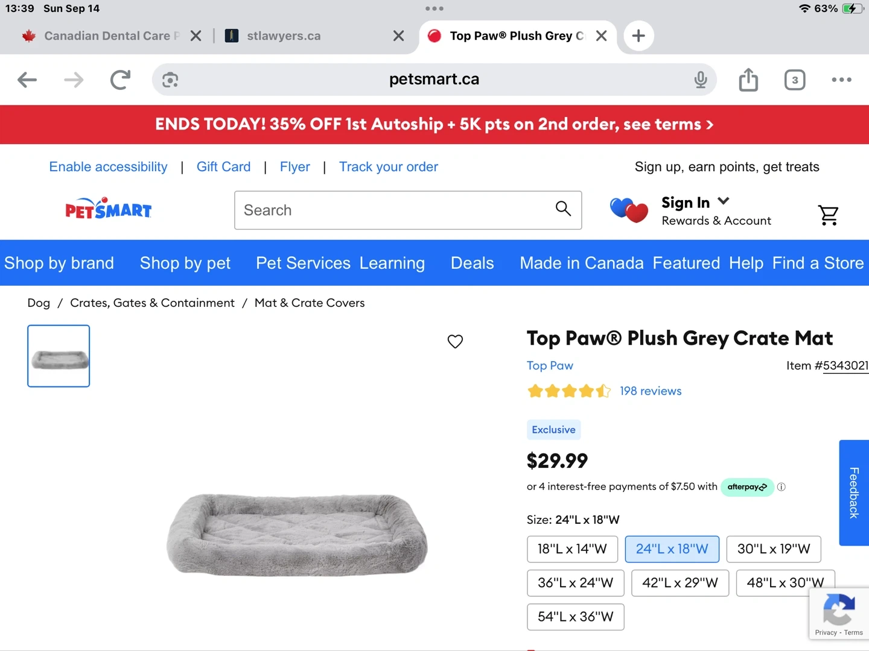Open the Deals menu item
Image resolution: width=869 pixels, height=651 pixels.
472,263
